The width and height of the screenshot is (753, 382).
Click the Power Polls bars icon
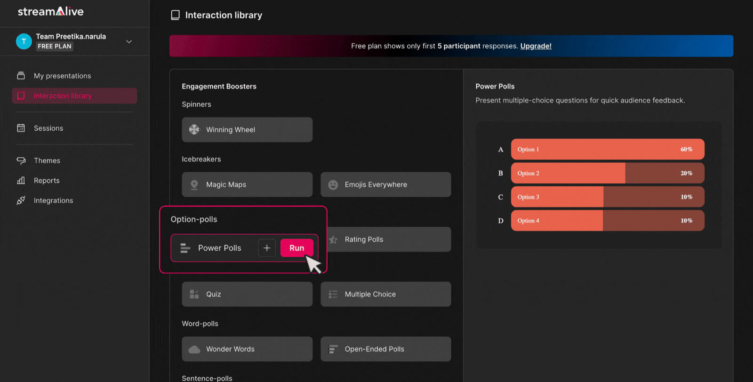click(x=185, y=248)
